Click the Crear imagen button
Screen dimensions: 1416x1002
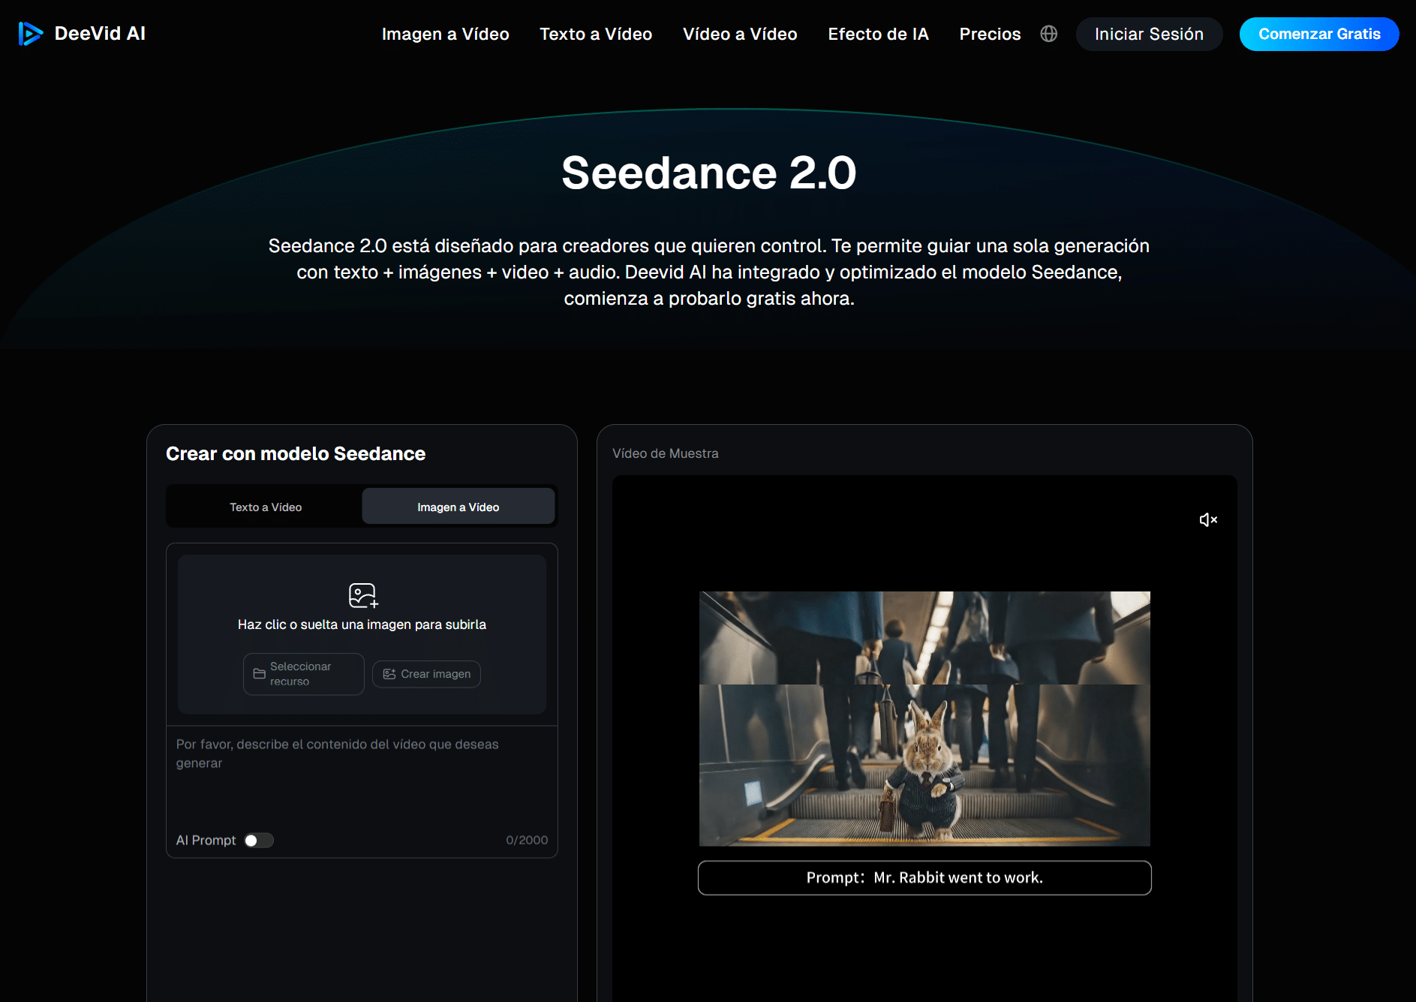425,673
